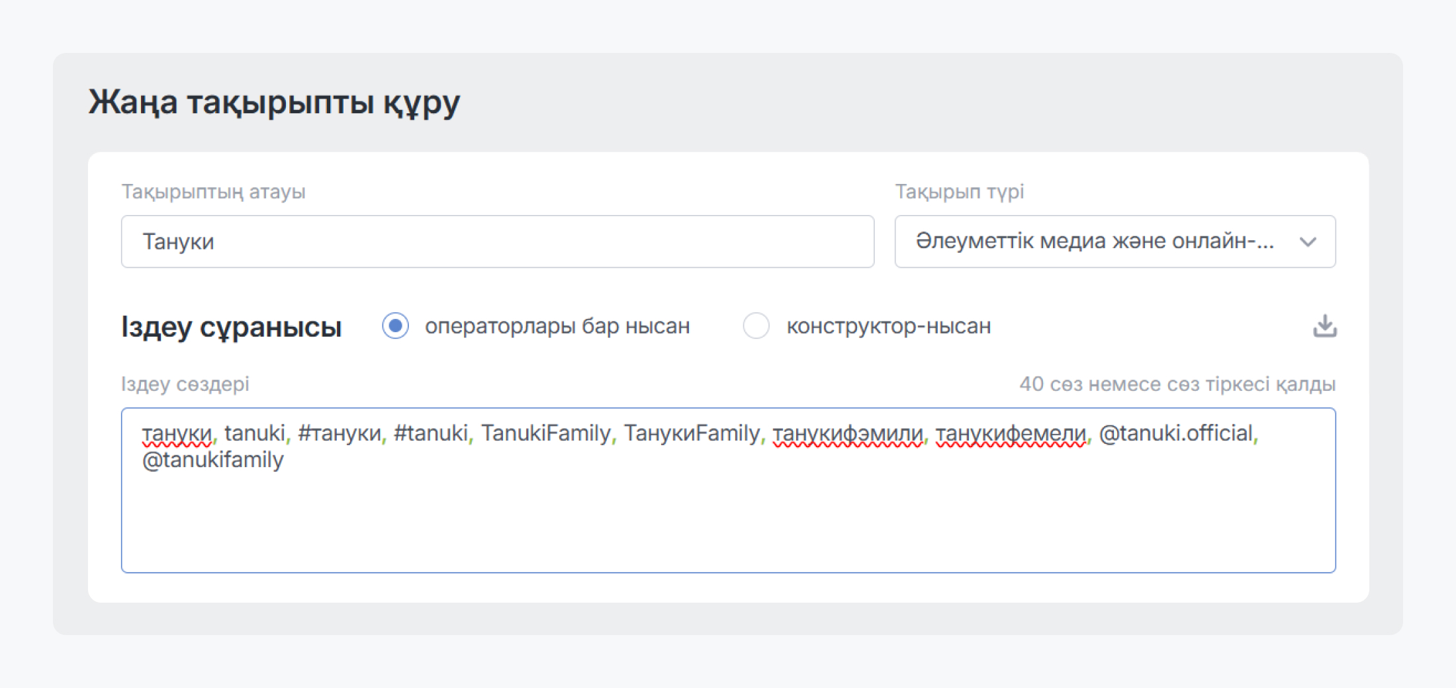1456x688 pixels.
Task: Select the 'конструктор-нысан' radio button
Action: 756,325
